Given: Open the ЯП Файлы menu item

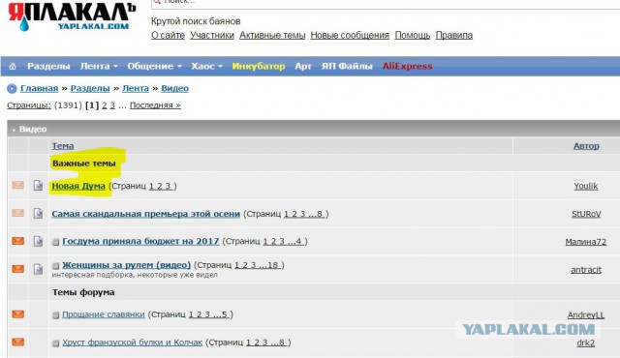Looking at the screenshot, I should coord(347,67).
